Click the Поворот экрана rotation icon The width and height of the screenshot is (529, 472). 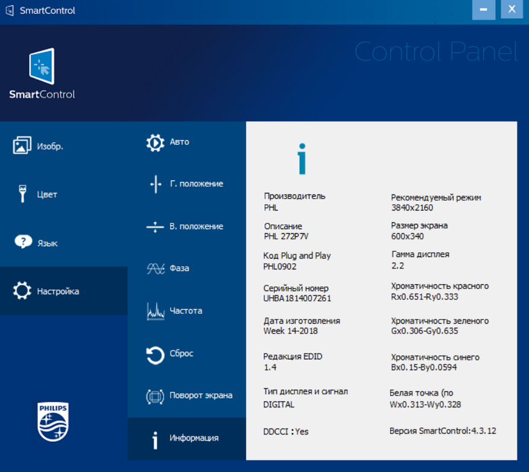click(x=155, y=396)
